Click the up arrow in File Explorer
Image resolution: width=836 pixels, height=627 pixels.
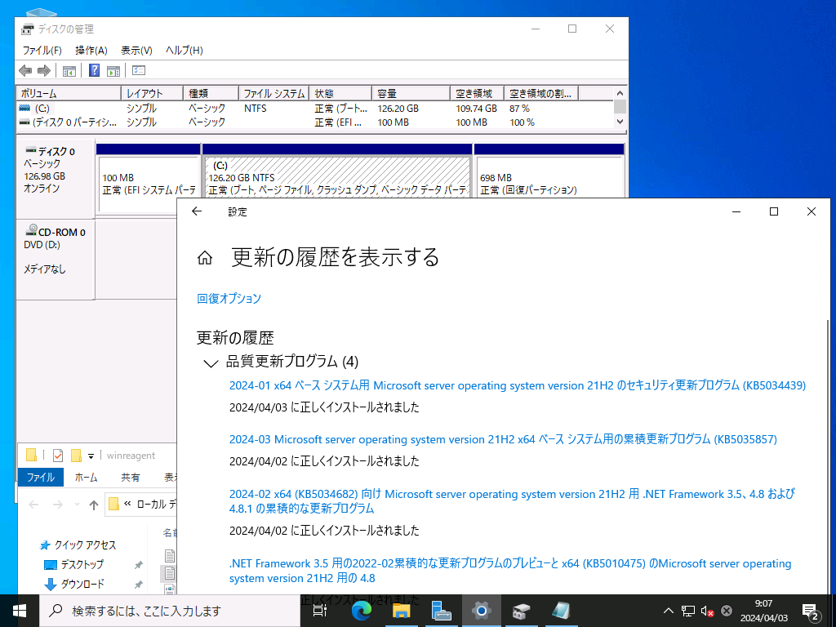tap(94, 504)
